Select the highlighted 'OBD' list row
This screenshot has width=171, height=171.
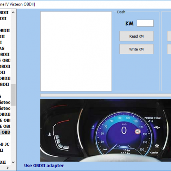tap(5, 132)
